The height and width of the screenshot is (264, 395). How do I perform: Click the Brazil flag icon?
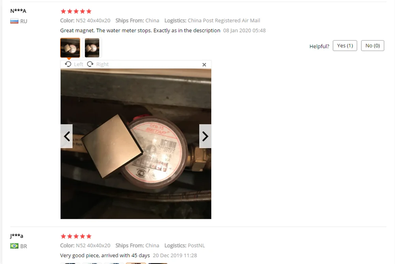14,246
